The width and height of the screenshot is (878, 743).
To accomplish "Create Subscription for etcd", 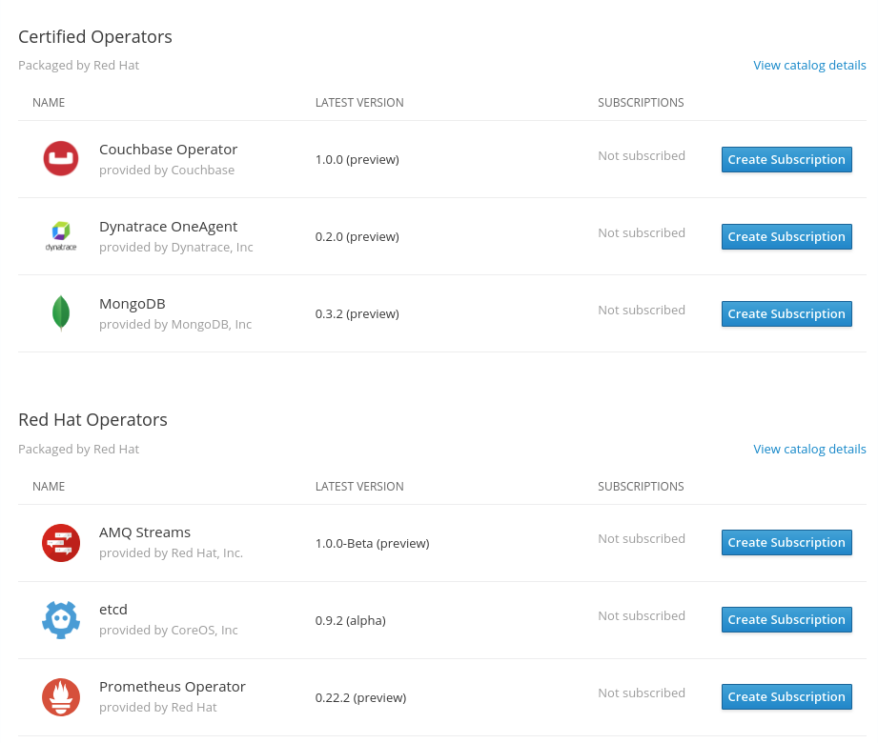I will 786,620.
